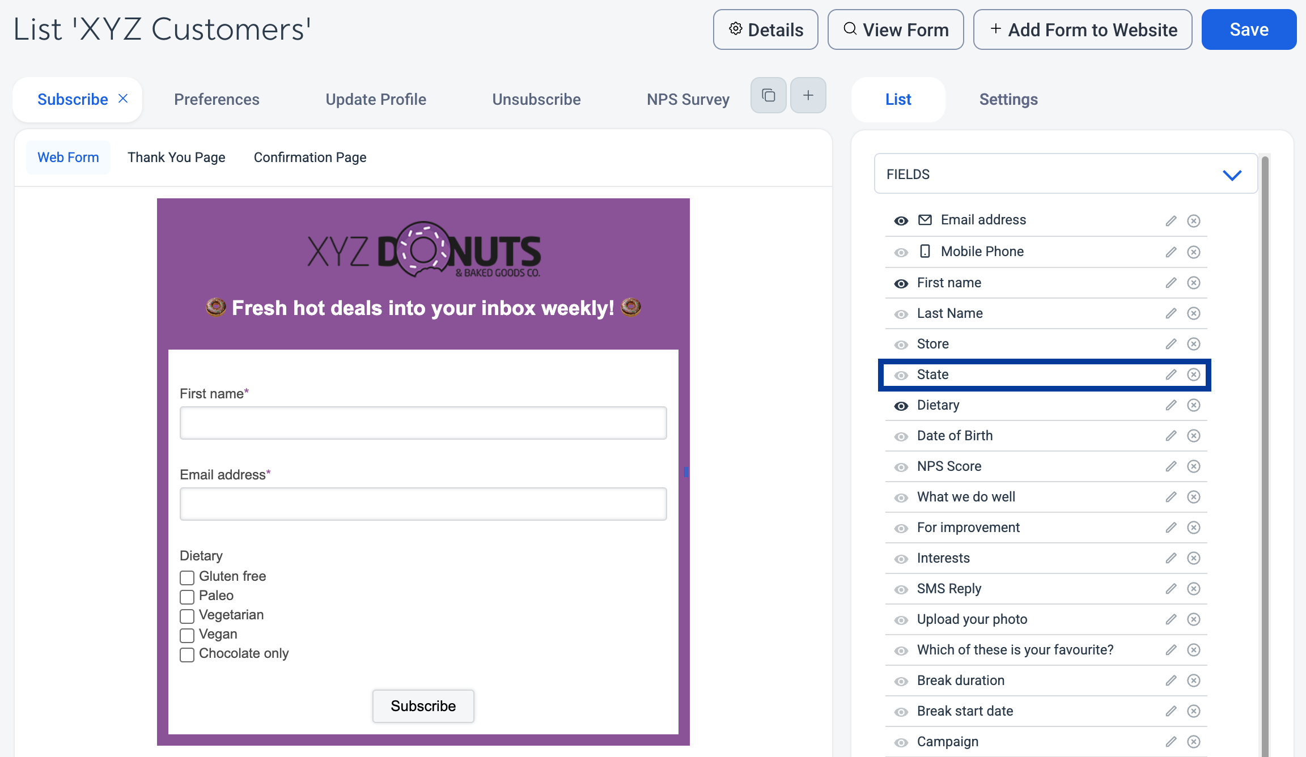The height and width of the screenshot is (757, 1306).
Task: Remove the Email address field
Action: (1194, 220)
